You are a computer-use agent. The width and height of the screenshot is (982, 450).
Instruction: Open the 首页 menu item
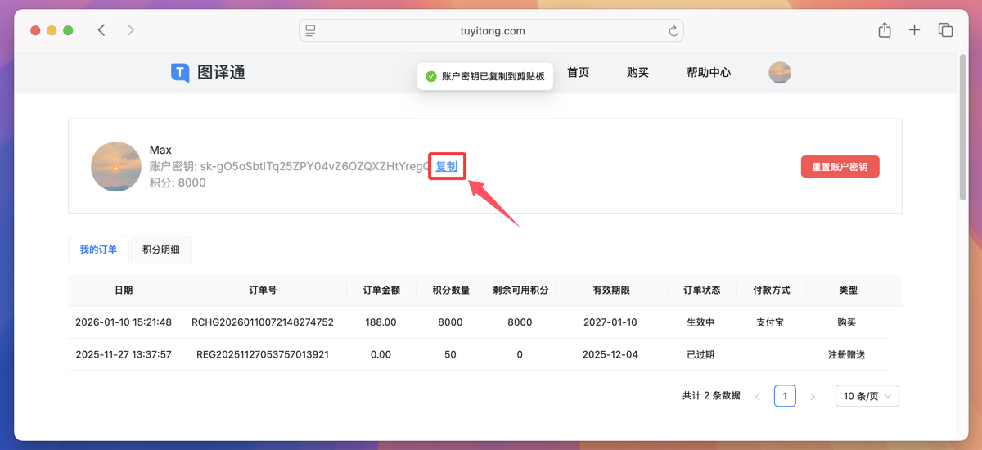tap(578, 73)
